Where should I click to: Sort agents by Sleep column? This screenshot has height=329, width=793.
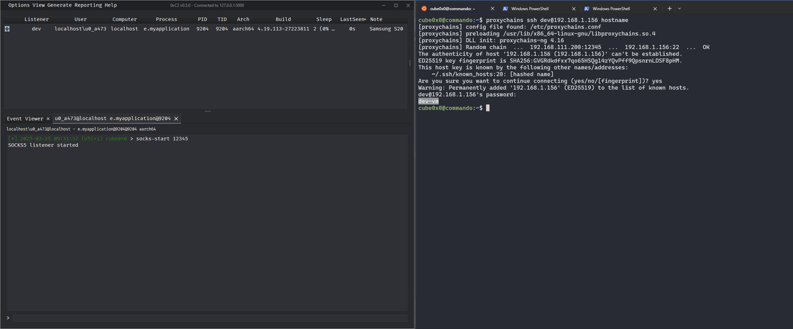click(x=324, y=20)
